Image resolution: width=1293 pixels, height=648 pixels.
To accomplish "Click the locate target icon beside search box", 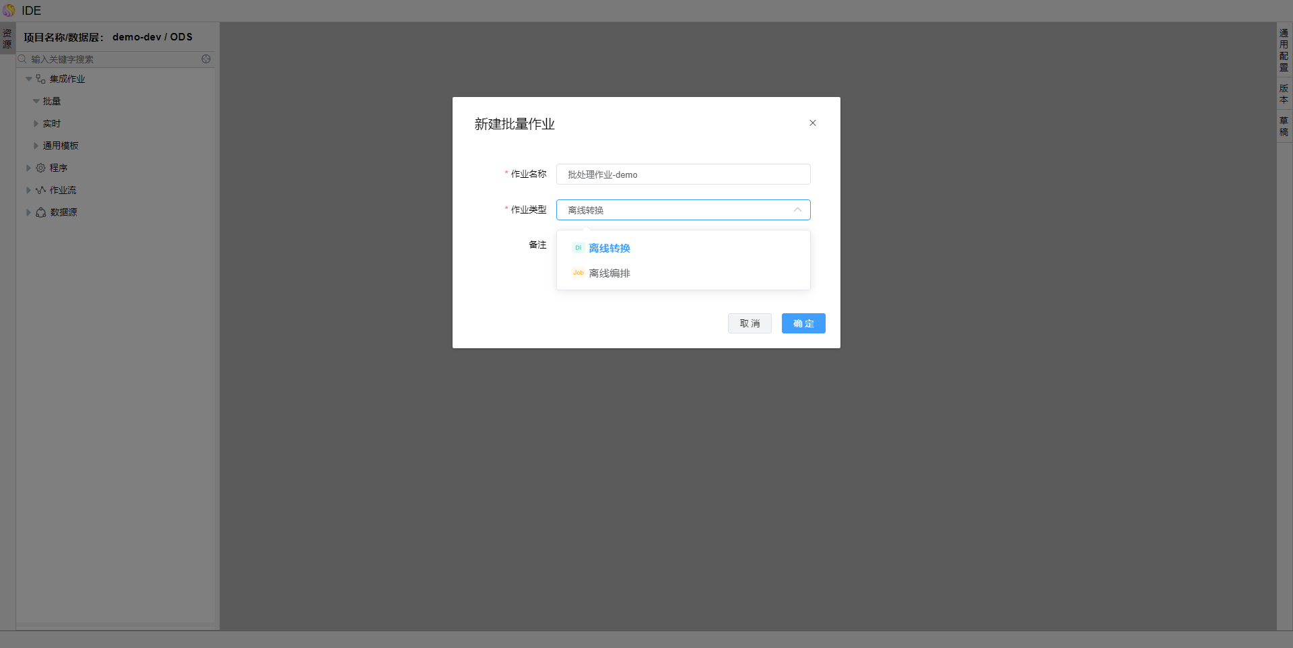I will [x=206, y=59].
